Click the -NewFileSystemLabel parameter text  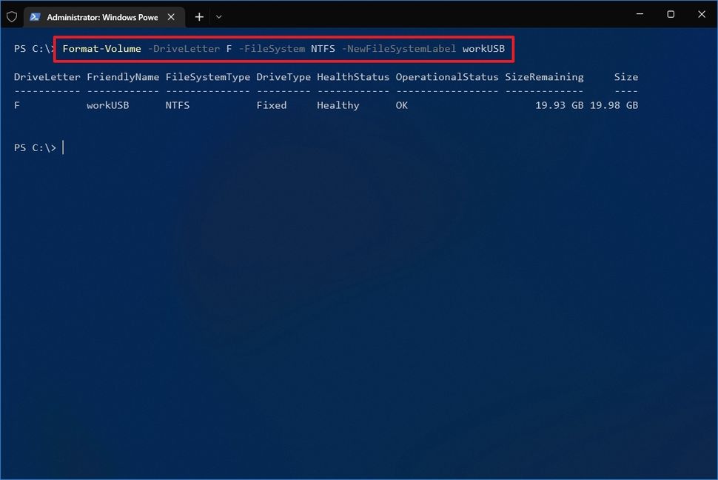[x=399, y=49]
